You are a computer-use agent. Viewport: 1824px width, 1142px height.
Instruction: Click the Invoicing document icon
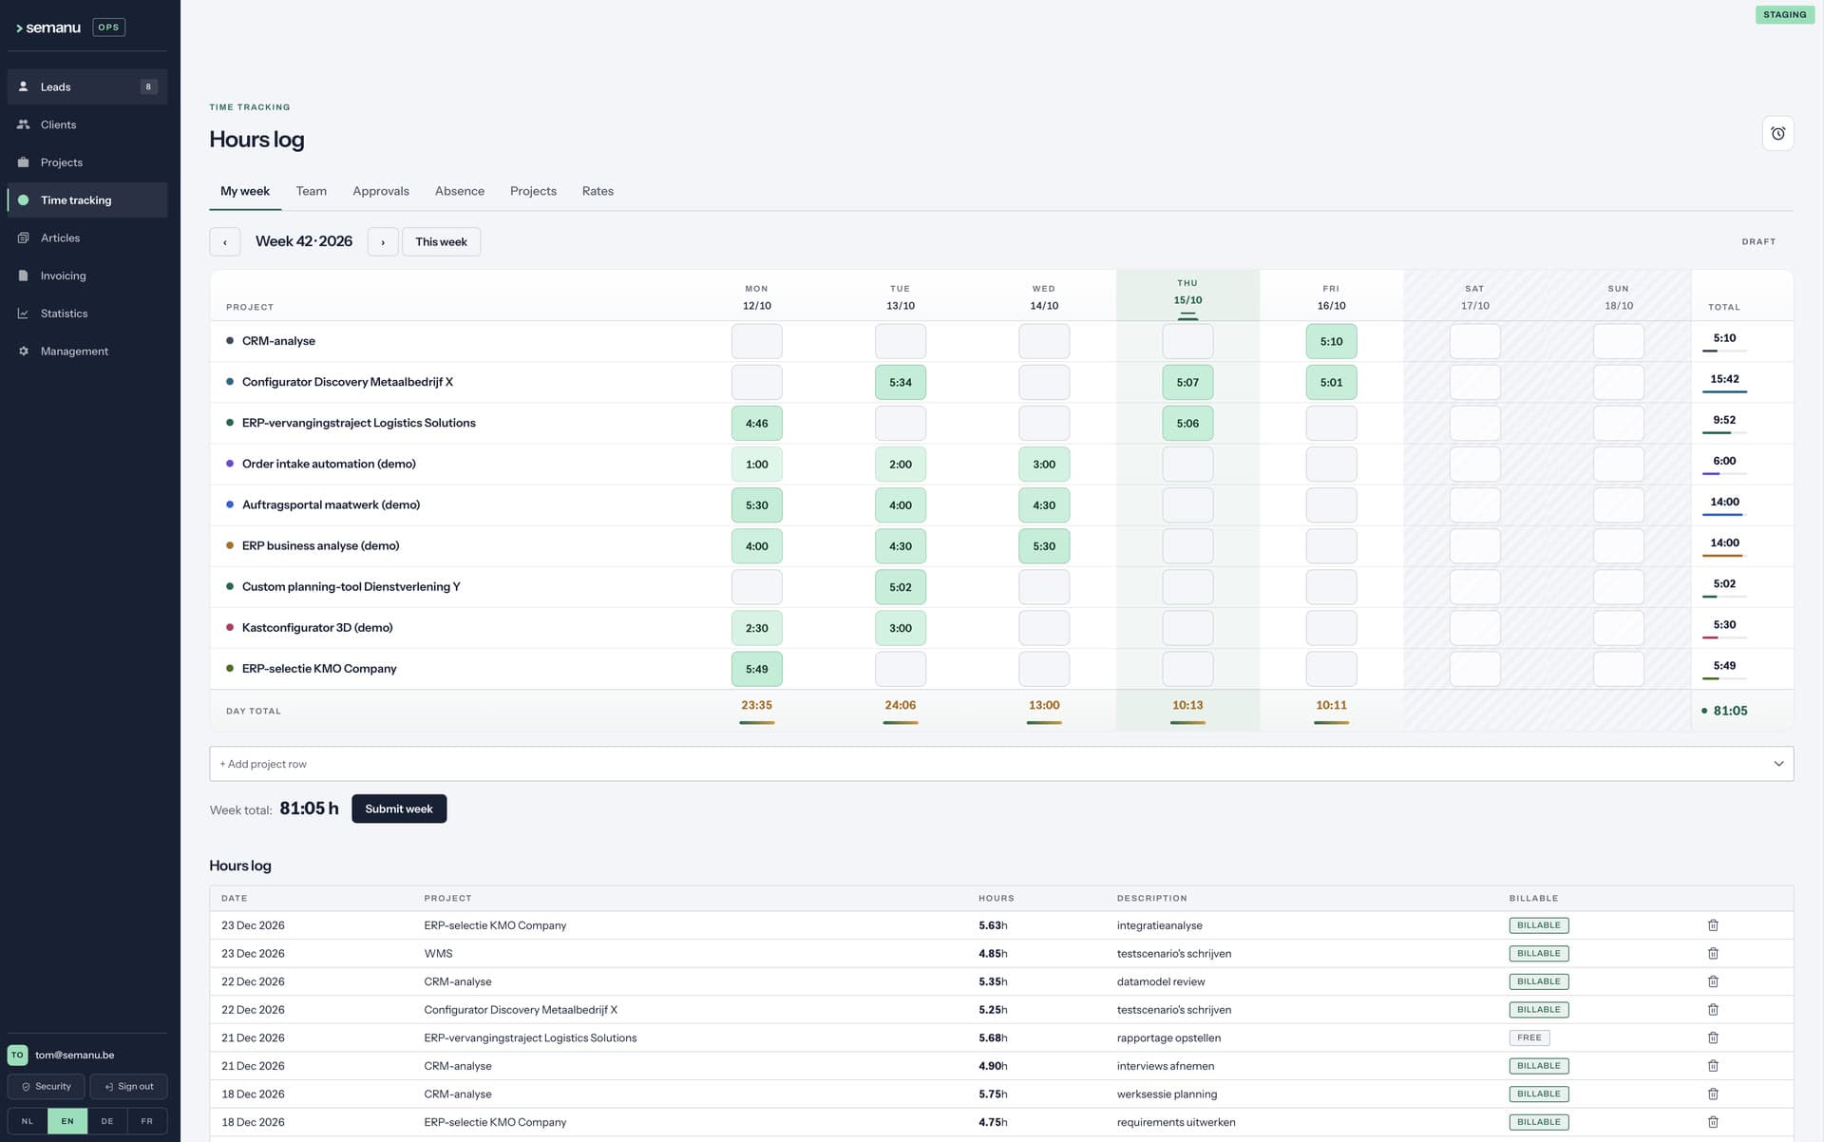(24, 276)
